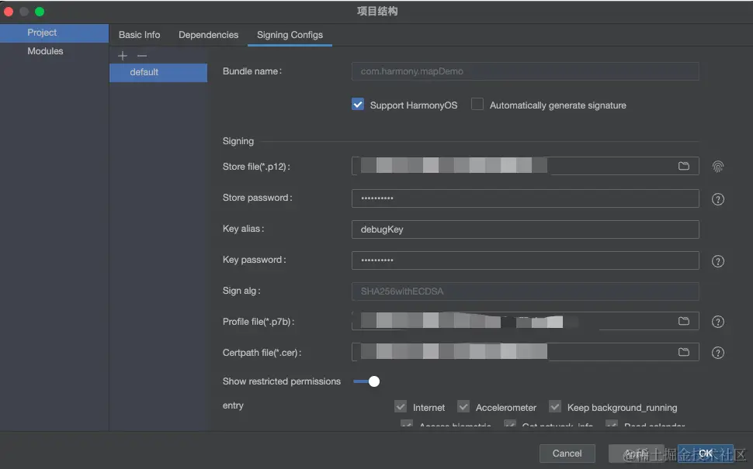
Task: Select the Signing Configs tab
Action: click(x=290, y=35)
